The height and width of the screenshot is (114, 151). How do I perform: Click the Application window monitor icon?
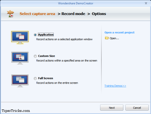(20, 38)
